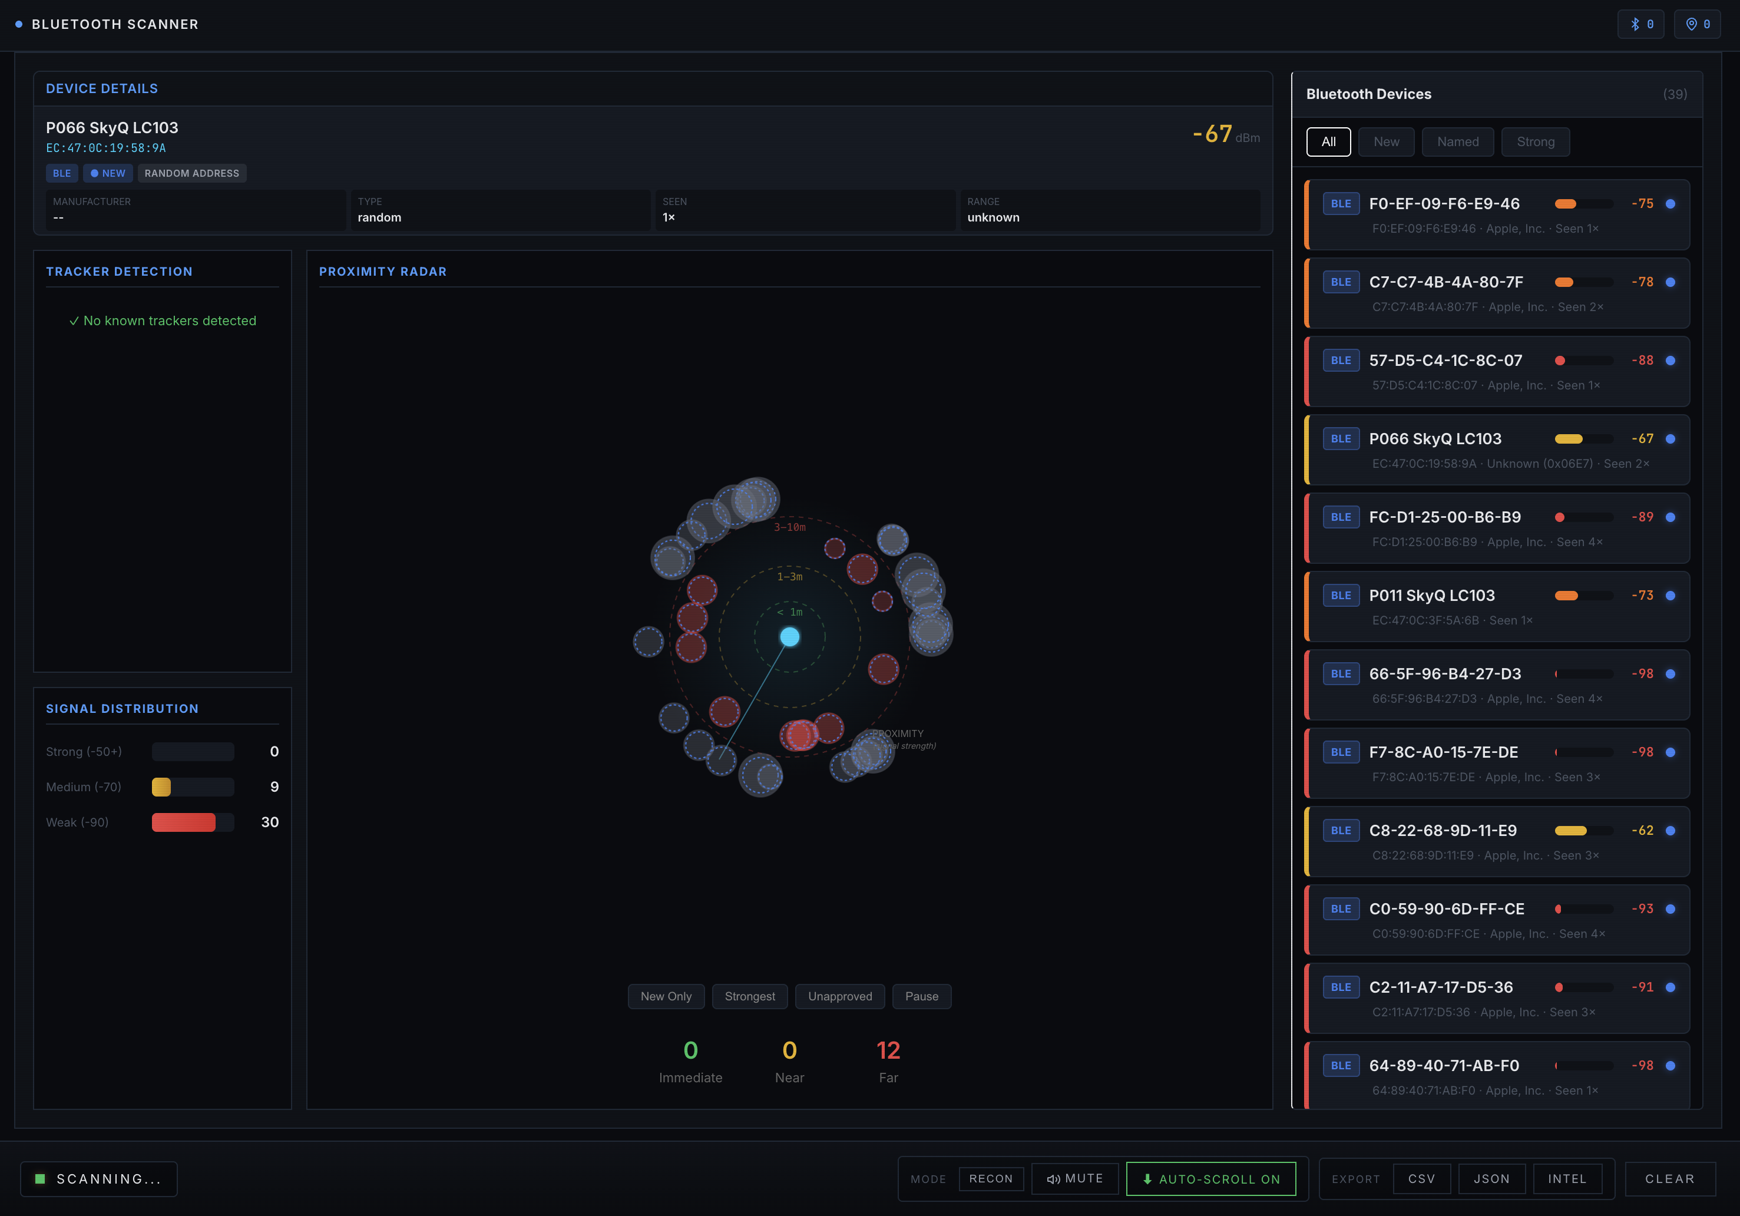Toggle Auto-Scroll off
The height and width of the screenshot is (1216, 1740).
(x=1210, y=1179)
